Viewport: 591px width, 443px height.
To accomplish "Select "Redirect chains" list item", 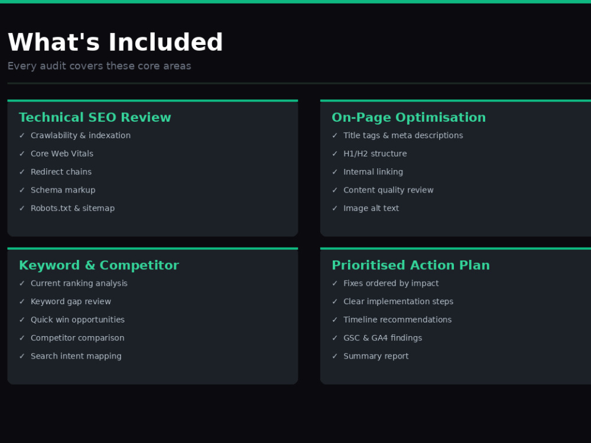I will click(61, 172).
